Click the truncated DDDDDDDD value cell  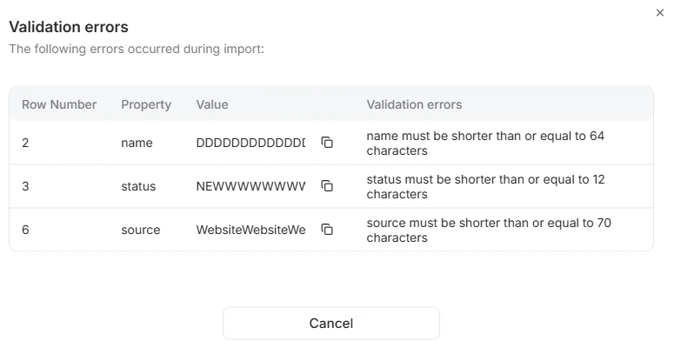coord(250,143)
